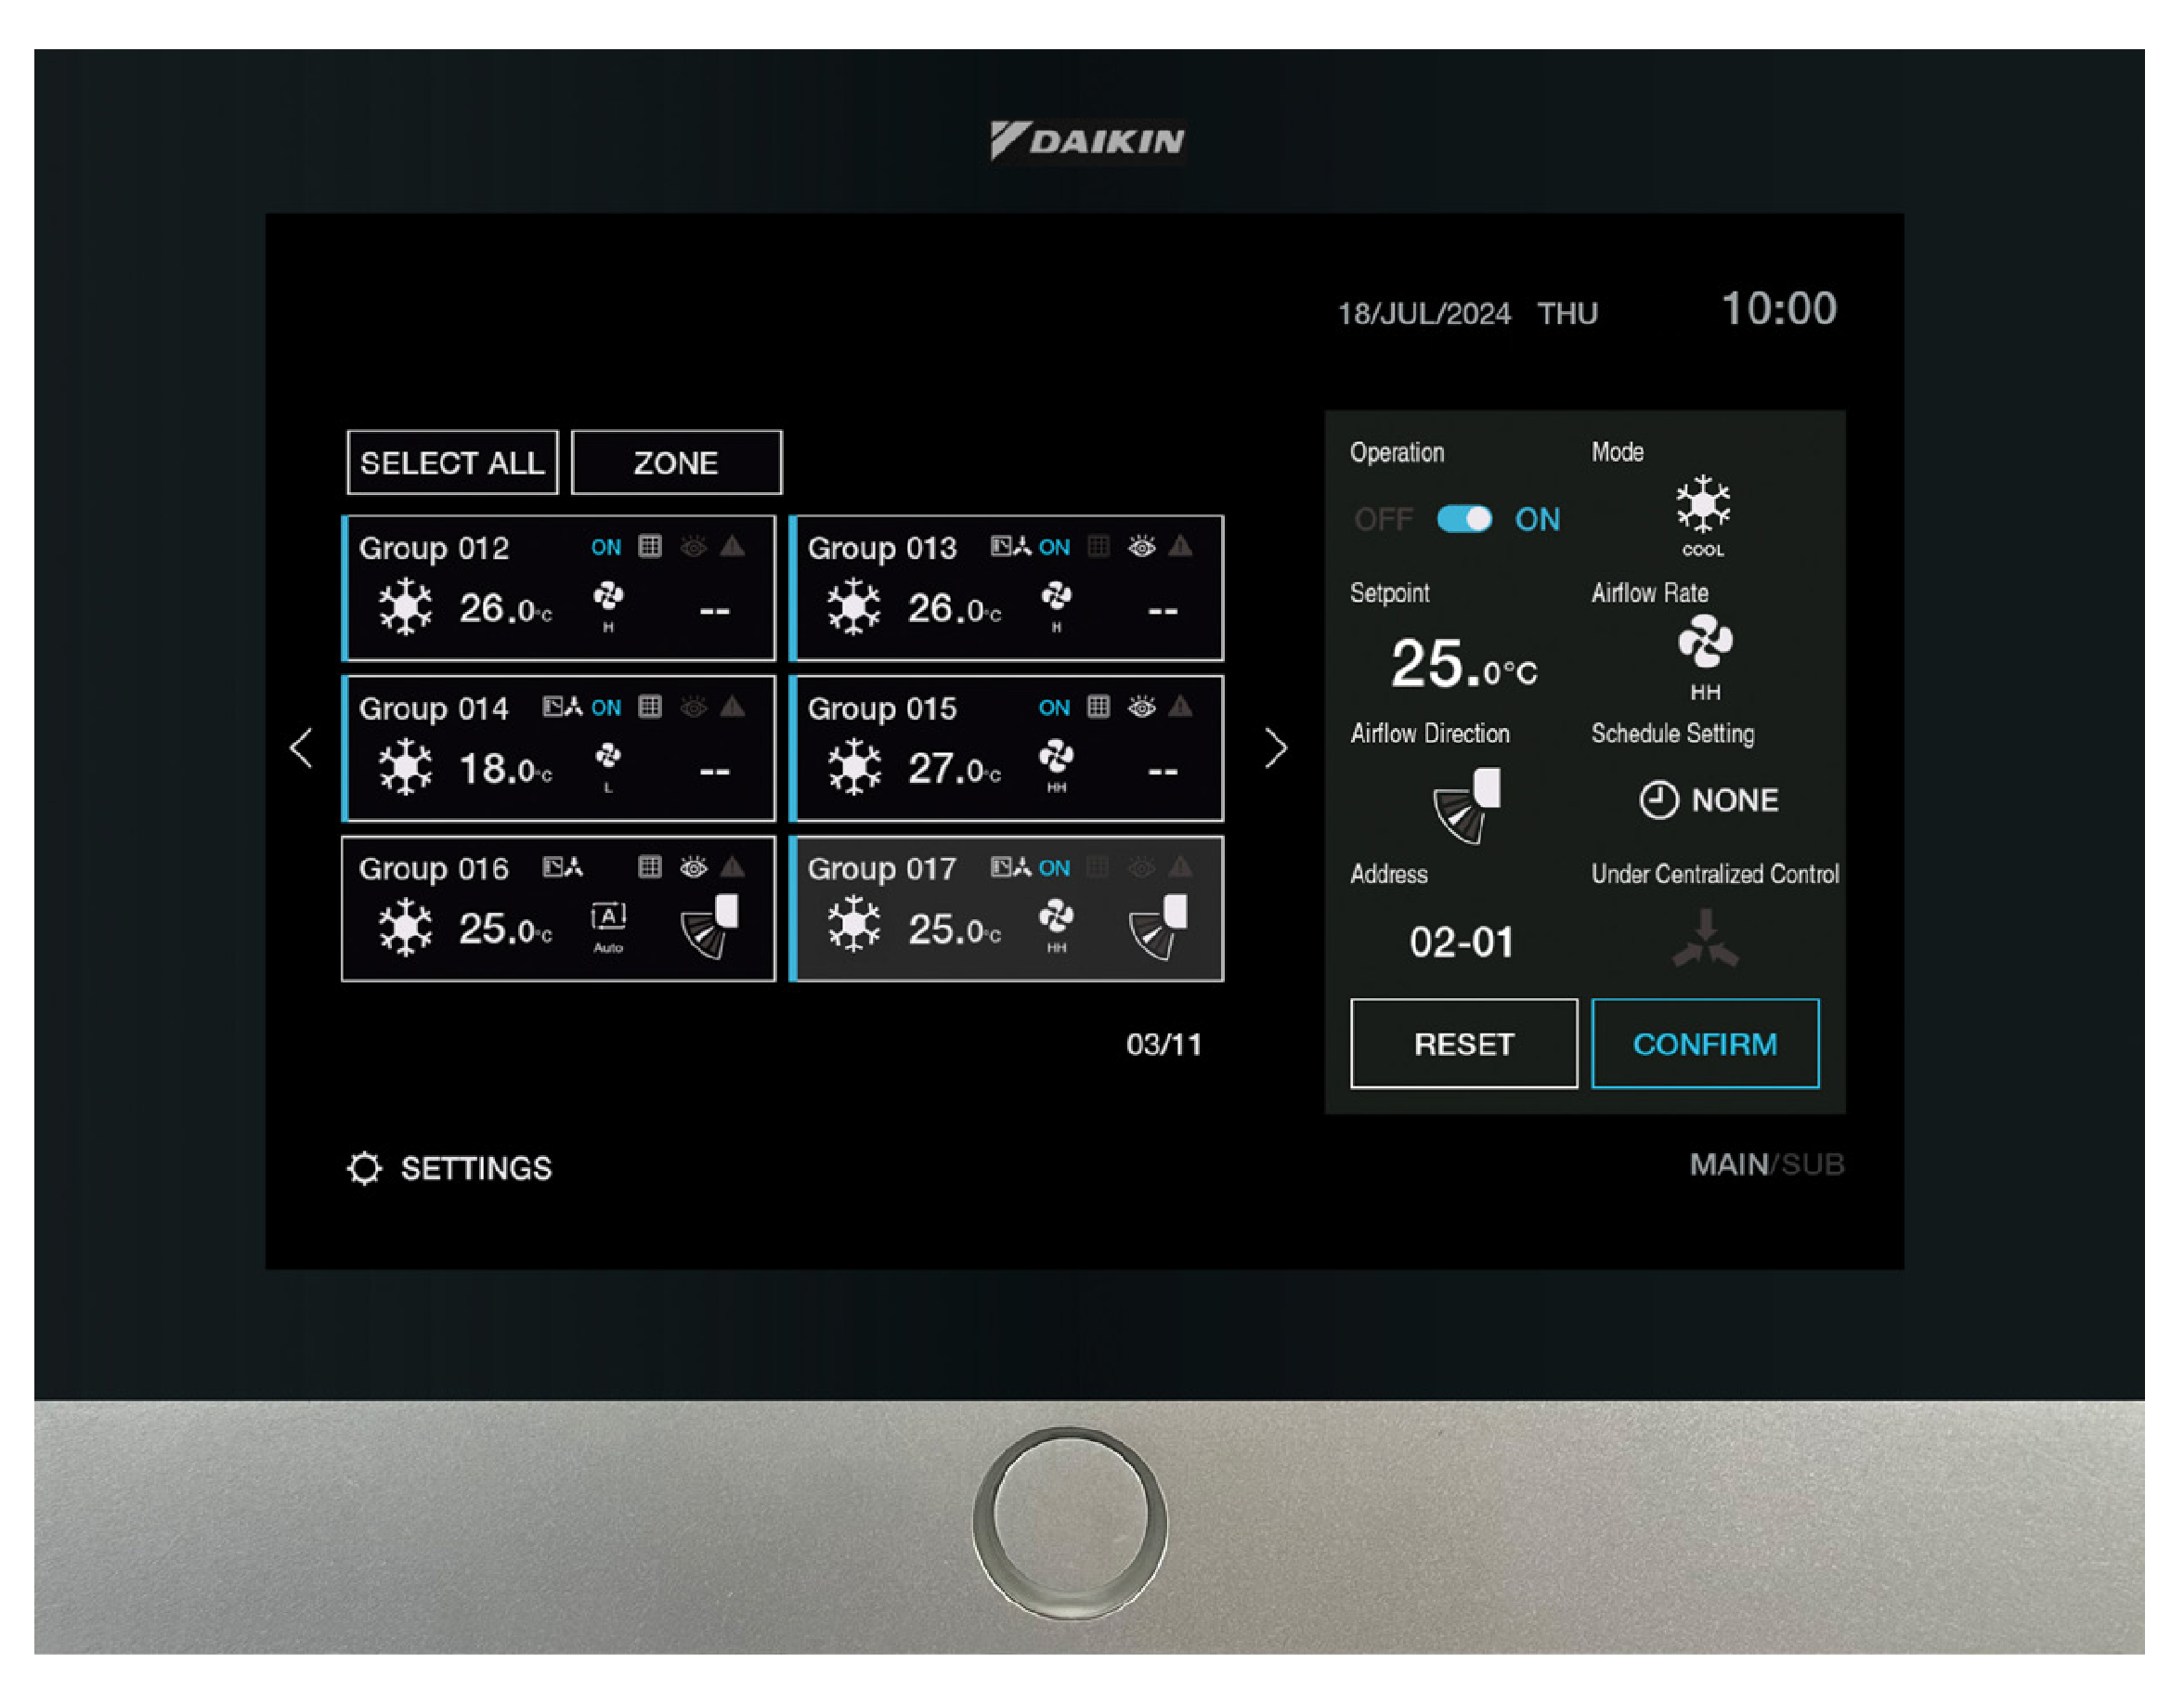Switch to ZONE view tab
The width and height of the screenshot is (2184, 1703).
pyautogui.click(x=676, y=463)
